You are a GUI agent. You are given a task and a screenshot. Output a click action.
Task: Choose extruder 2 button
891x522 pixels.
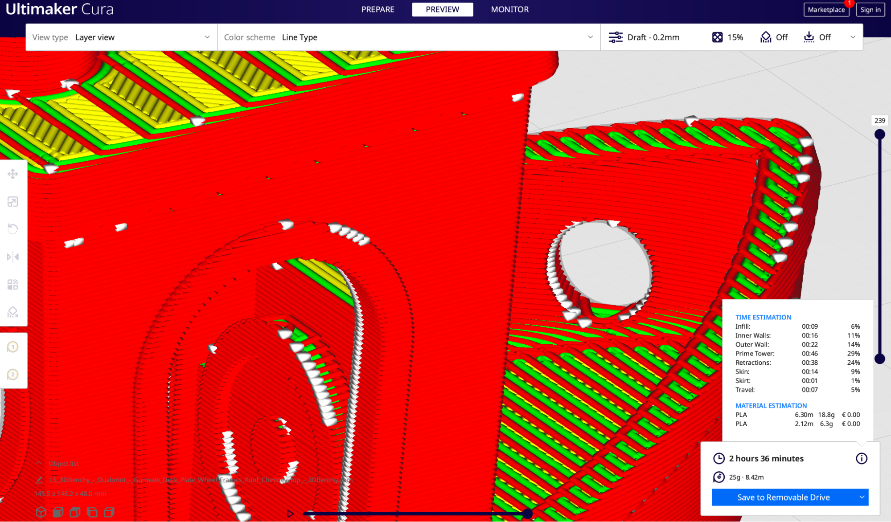[x=13, y=374]
